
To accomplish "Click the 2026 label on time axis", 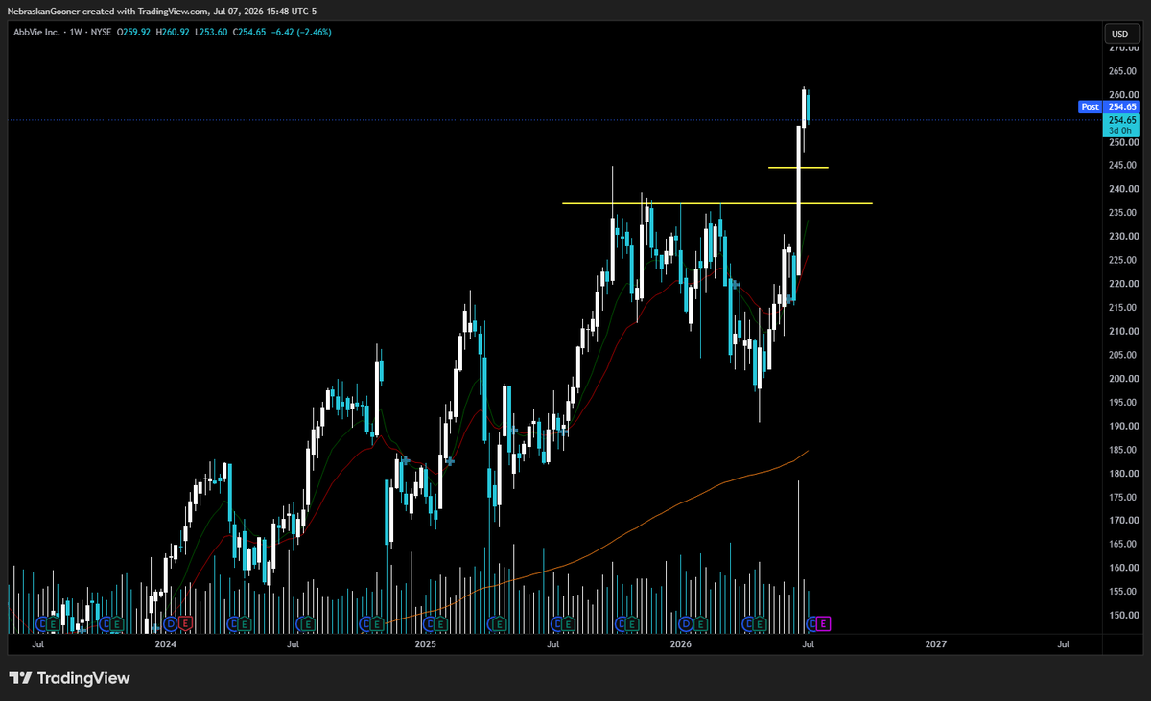I will coord(681,644).
